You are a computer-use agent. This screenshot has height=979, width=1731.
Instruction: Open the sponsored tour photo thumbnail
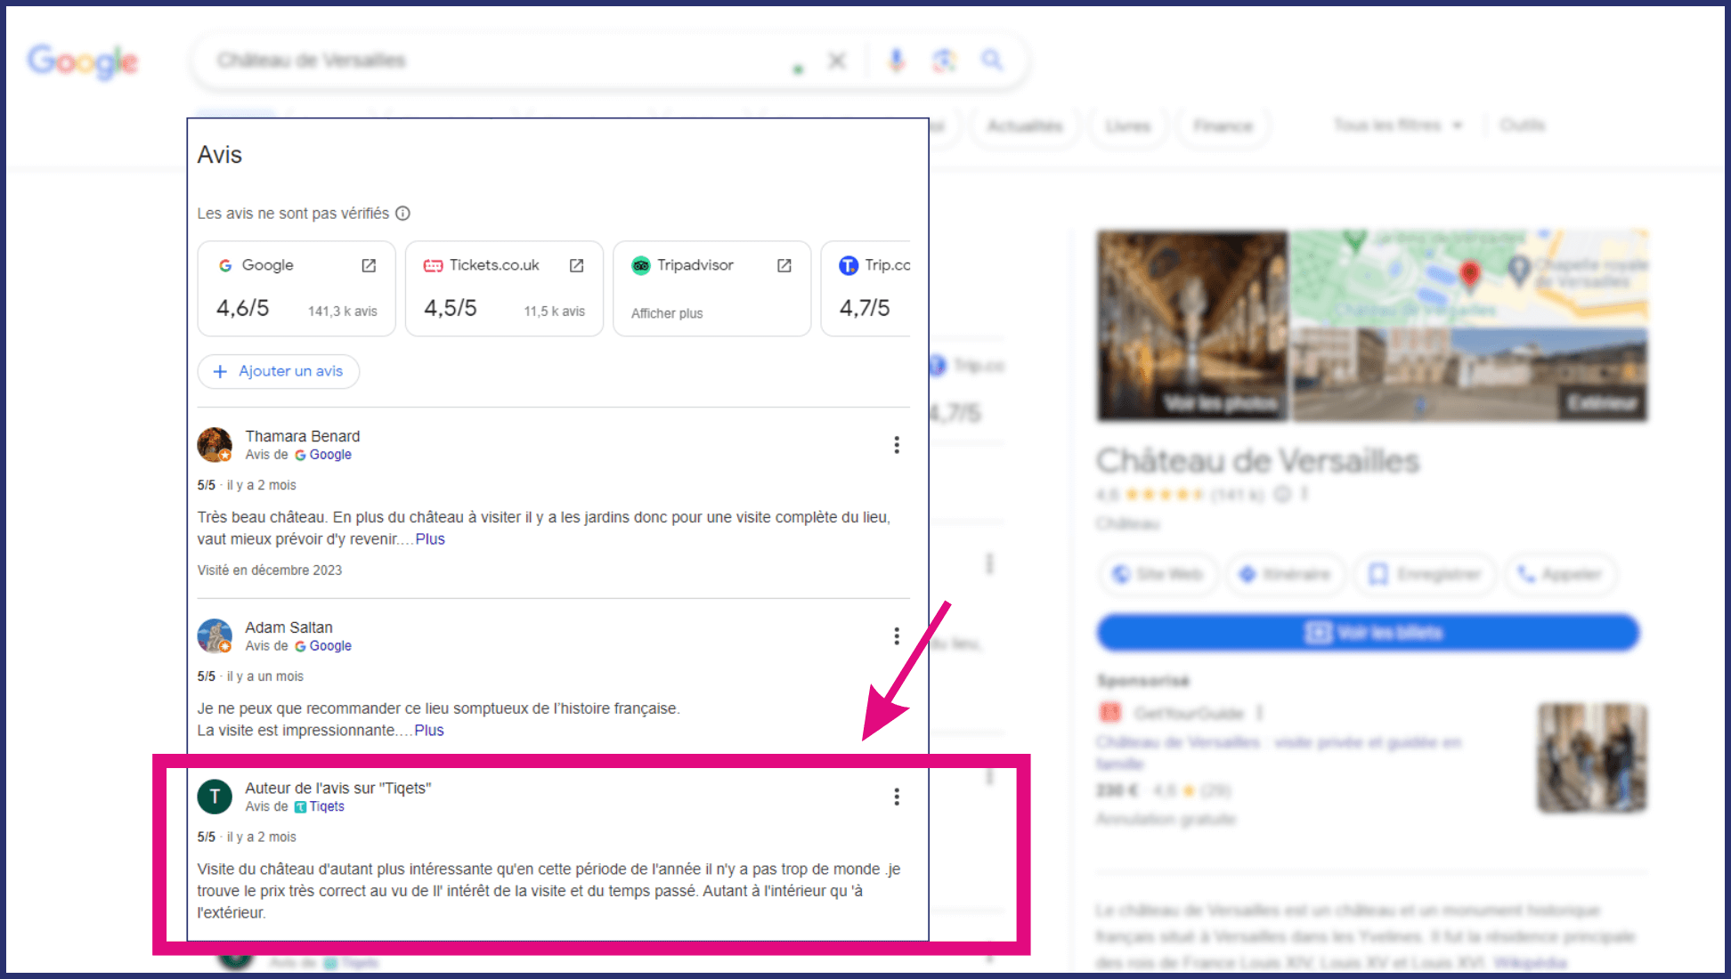1592,757
